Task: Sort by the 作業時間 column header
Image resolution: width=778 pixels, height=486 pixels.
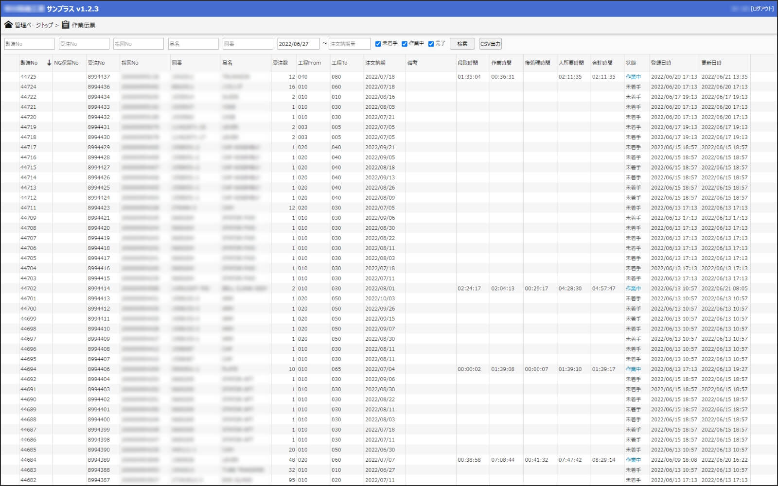Action: 501,63
